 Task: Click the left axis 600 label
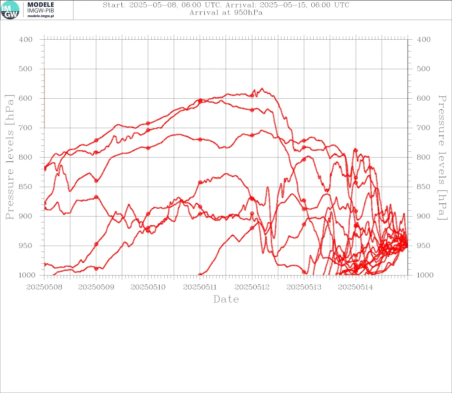[x=26, y=98]
